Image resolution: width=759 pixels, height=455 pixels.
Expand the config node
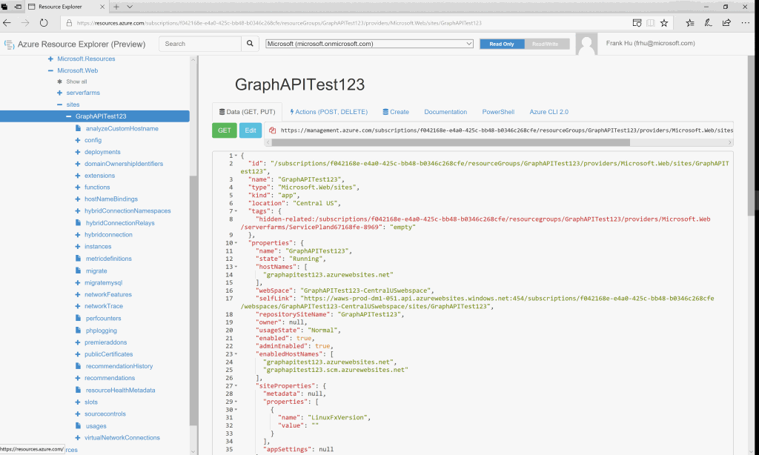point(77,140)
